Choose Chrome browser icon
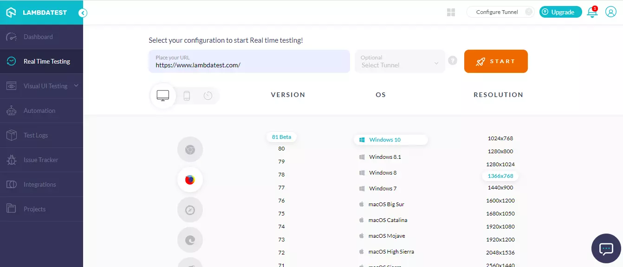623x267 pixels. [x=190, y=150]
